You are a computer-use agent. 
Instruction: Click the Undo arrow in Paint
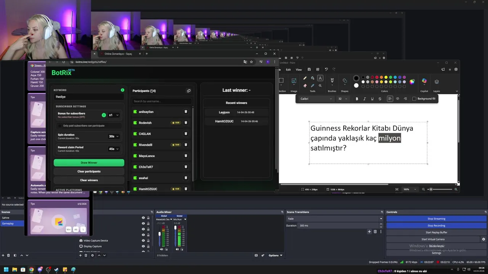326,69
